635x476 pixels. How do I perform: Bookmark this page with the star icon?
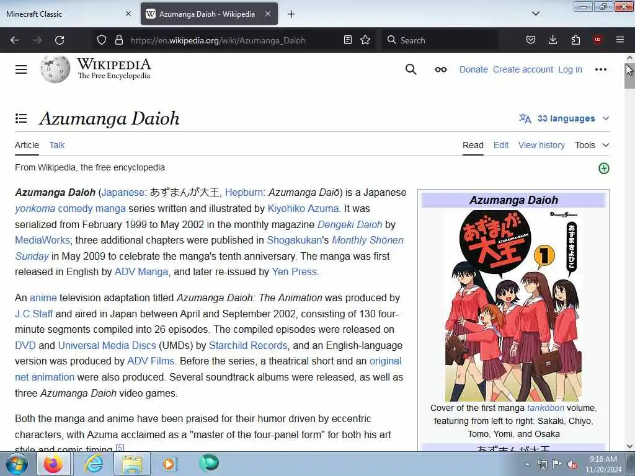click(365, 40)
